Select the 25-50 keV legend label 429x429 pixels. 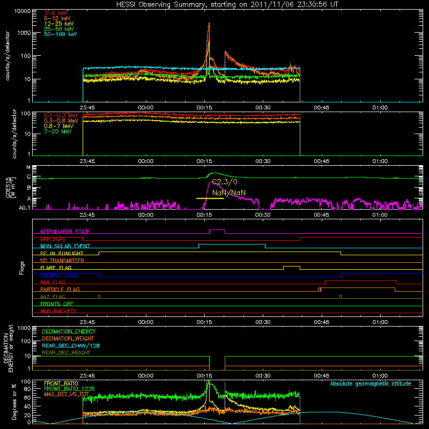click(58, 29)
